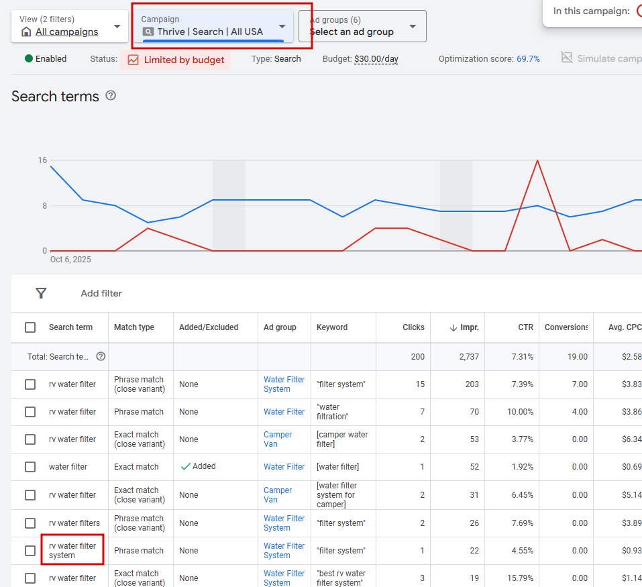Sort by Clicks column header
The image size is (642, 587).
(x=413, y=327)
